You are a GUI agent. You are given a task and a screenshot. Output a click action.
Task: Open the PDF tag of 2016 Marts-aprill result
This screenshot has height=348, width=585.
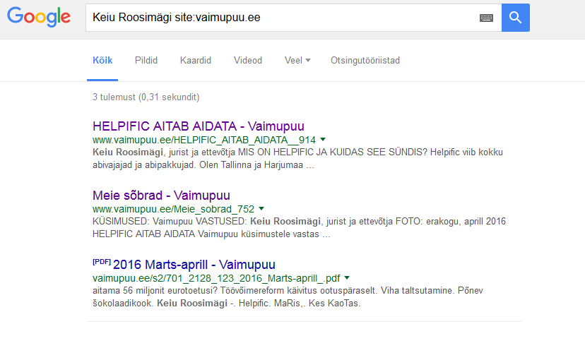[x=102, y=262]
